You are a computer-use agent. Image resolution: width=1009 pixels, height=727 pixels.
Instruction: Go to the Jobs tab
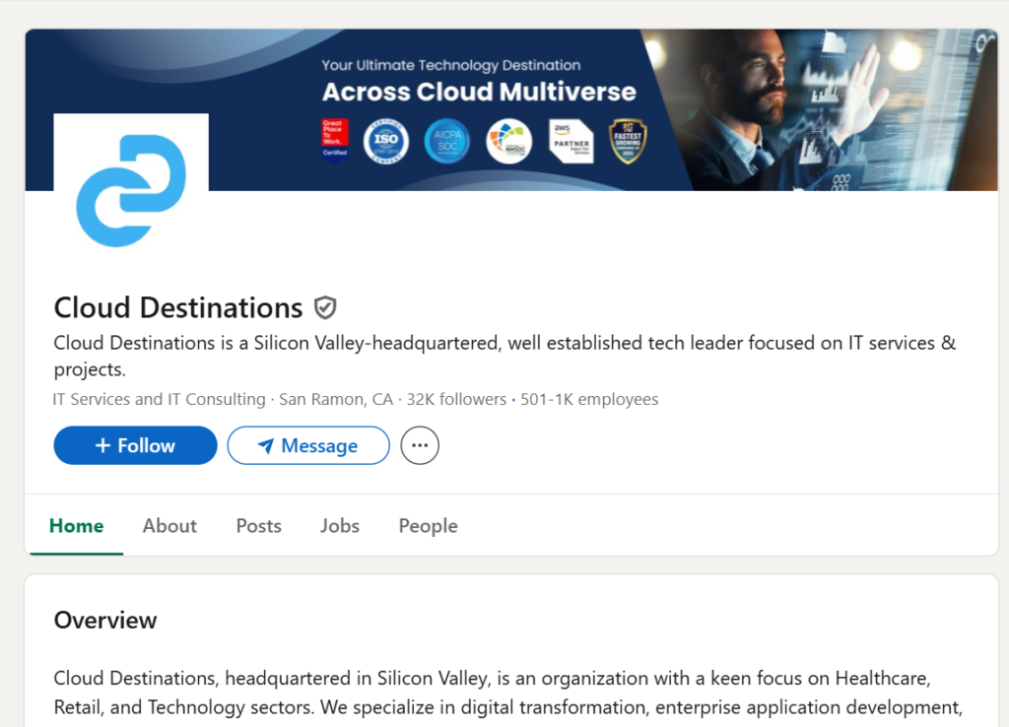[x=340, y=526]
